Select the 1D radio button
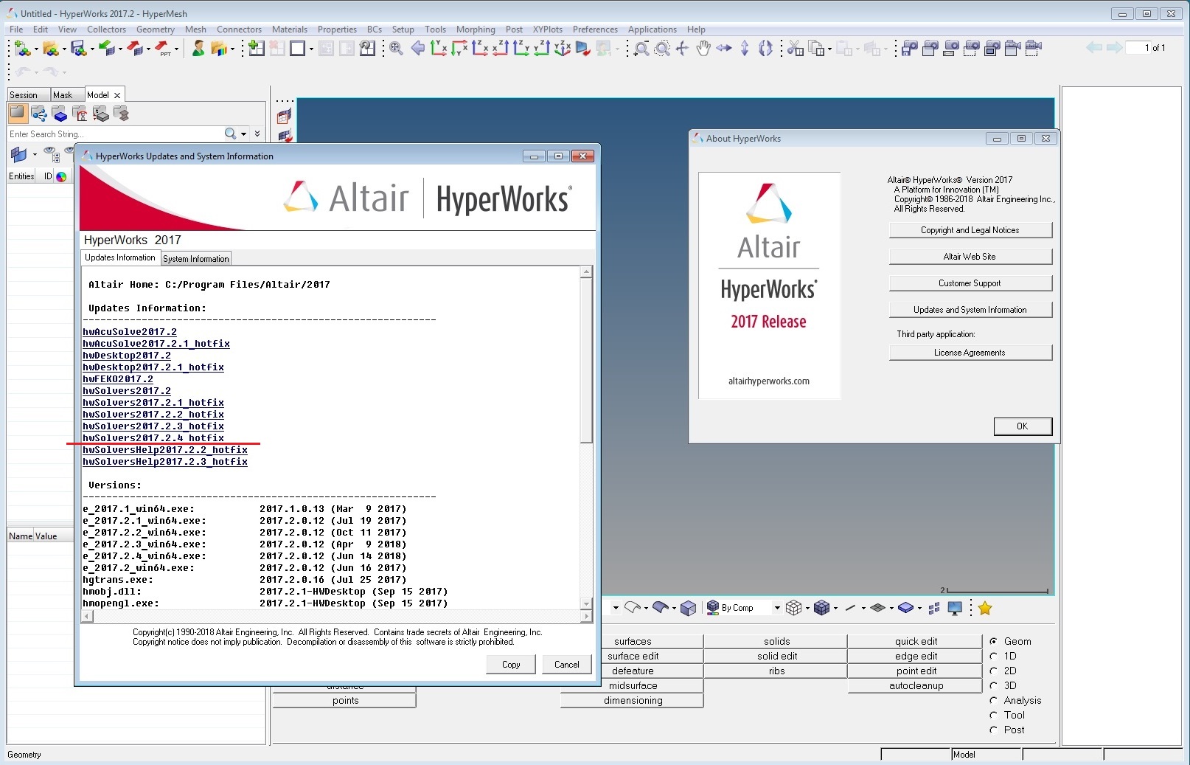 pos(994,657)
